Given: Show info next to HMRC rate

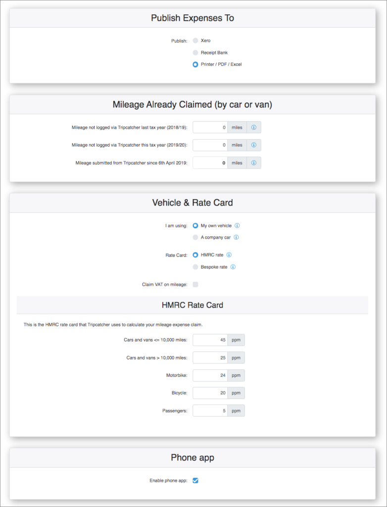Looking at the screenshot, I should pos(229,255).
